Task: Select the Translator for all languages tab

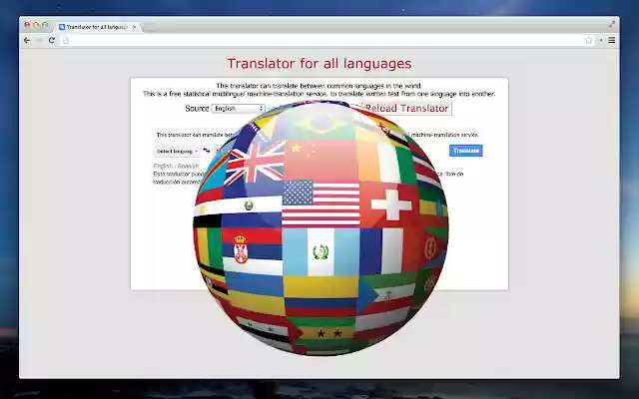Action: point(98,27)
